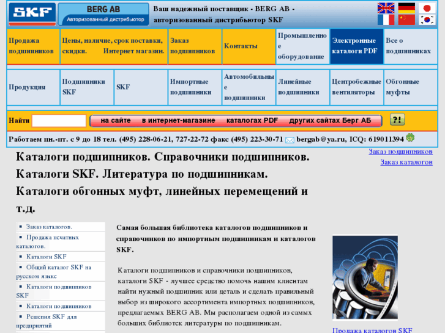Open Импортные подшипники menu item

[x=195, y=87]
